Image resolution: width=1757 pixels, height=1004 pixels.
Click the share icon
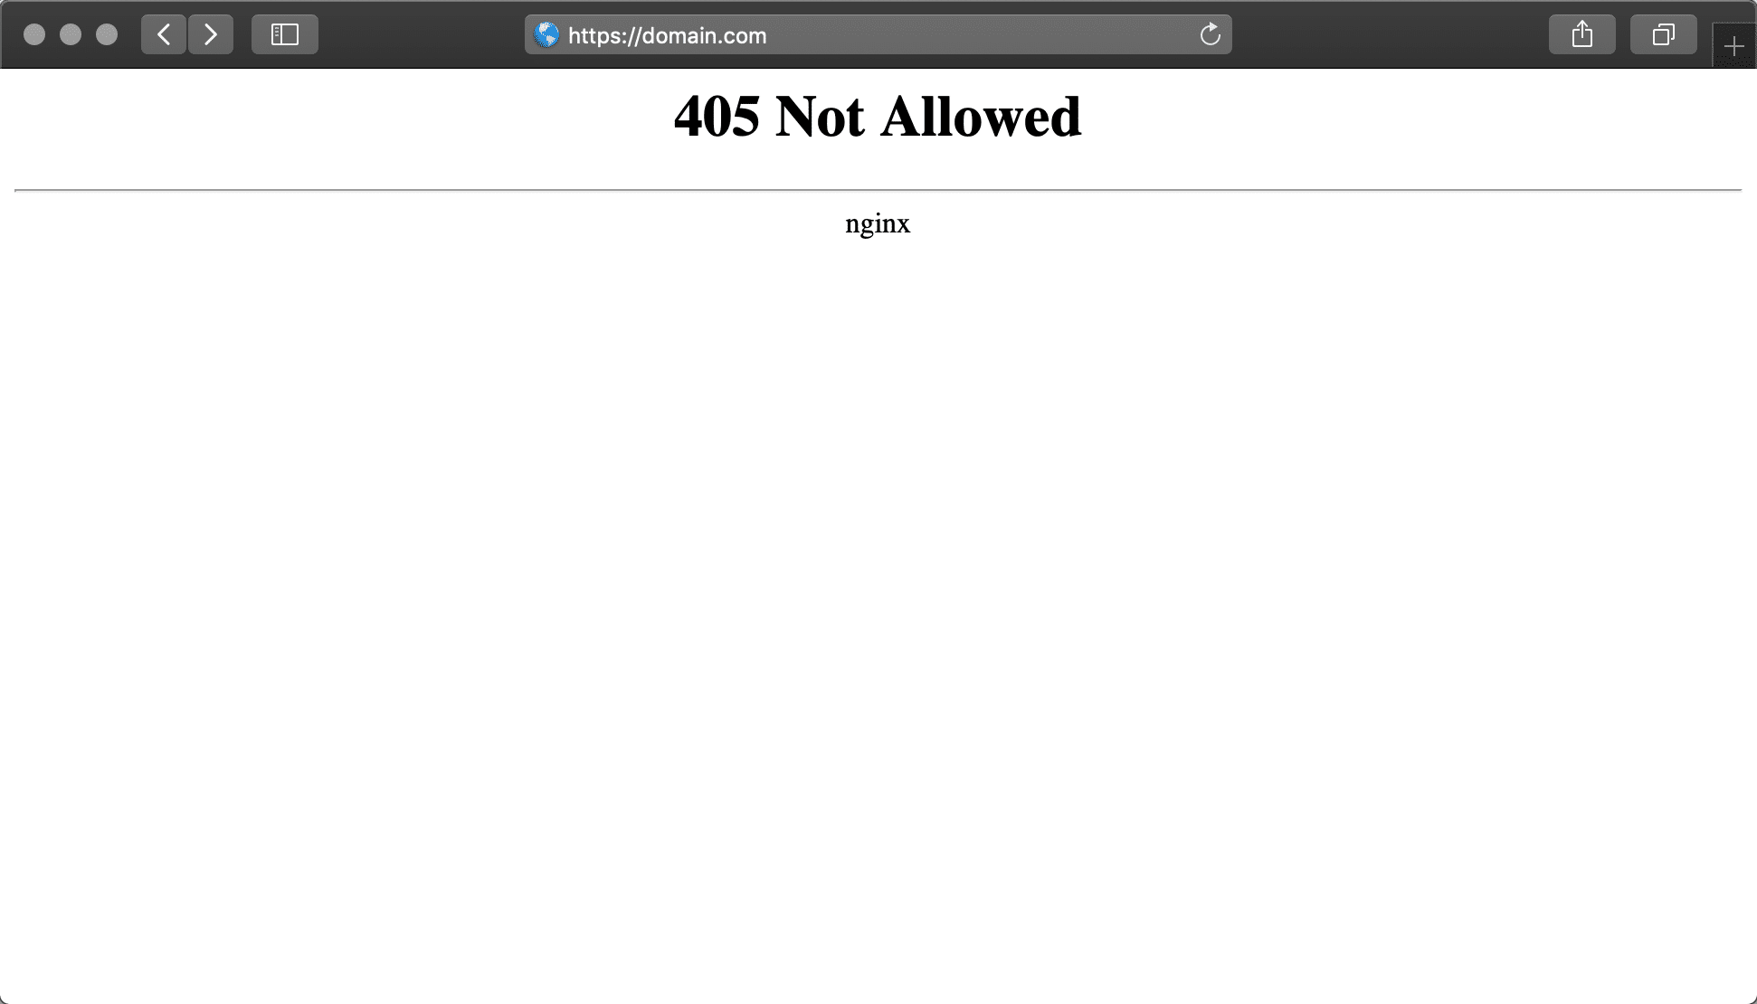(x=1582, y=33)
